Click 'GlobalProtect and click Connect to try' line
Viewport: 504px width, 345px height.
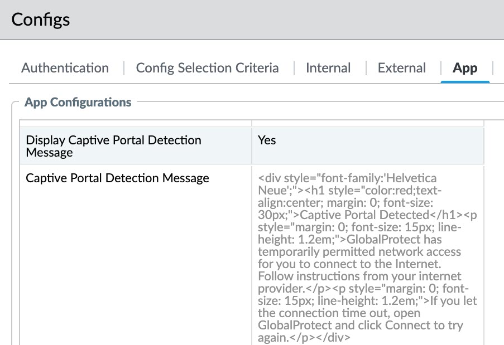point(361,325)
